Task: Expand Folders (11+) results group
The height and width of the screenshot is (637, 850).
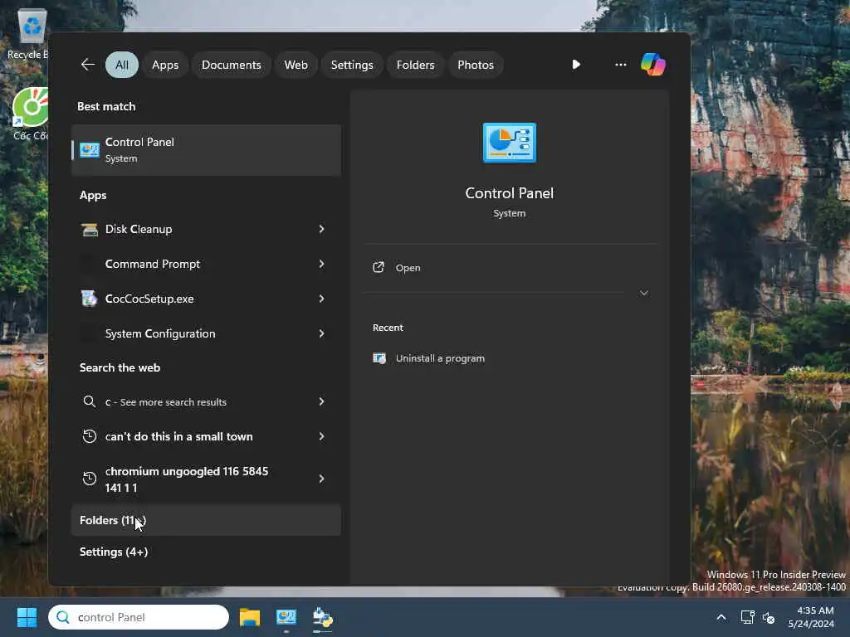Action: (206, 520)
